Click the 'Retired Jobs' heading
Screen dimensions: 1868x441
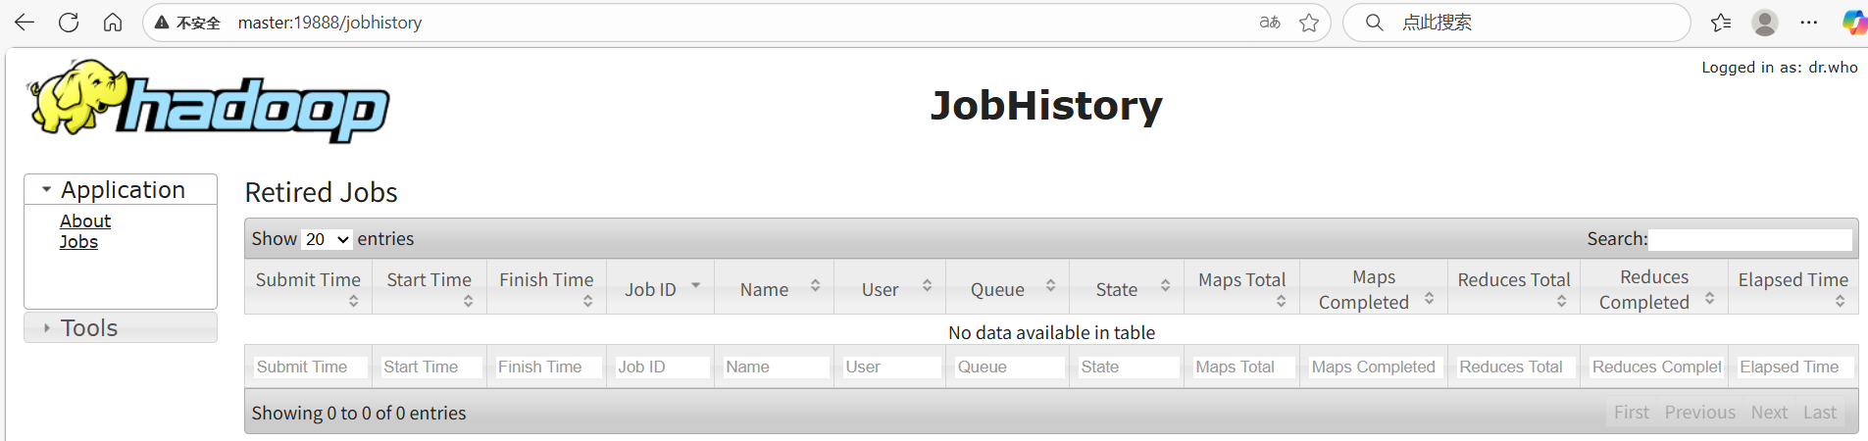pos(322,192)
